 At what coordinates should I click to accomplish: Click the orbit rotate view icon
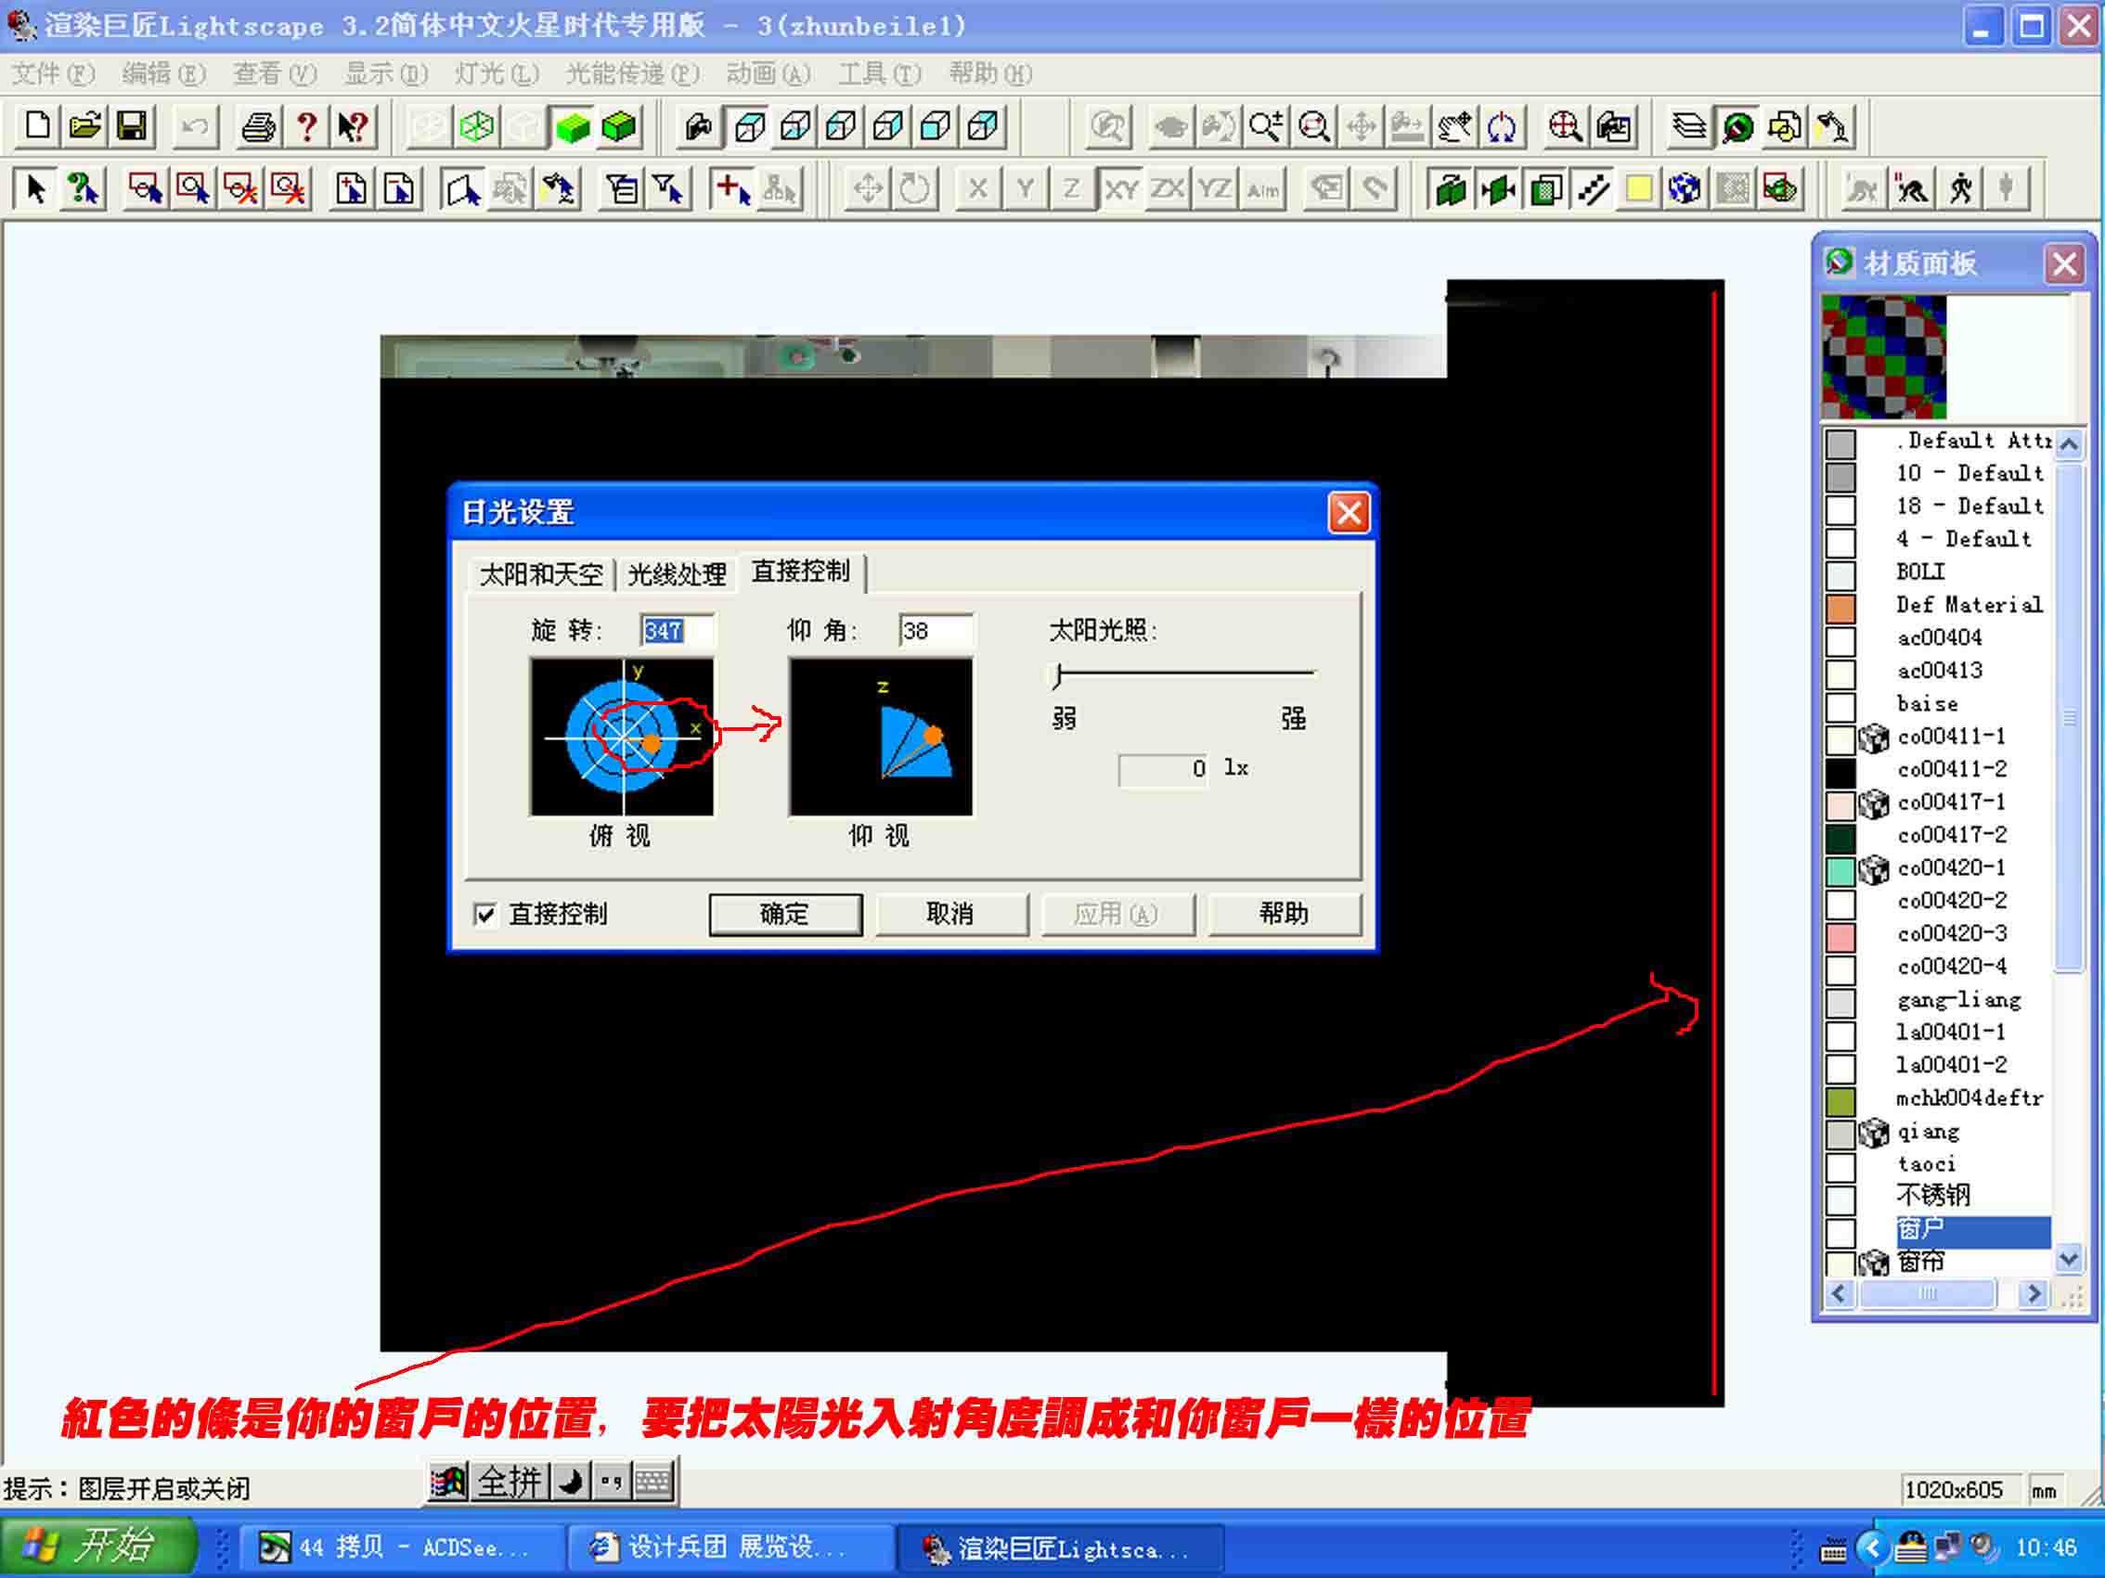[1502, 126]
